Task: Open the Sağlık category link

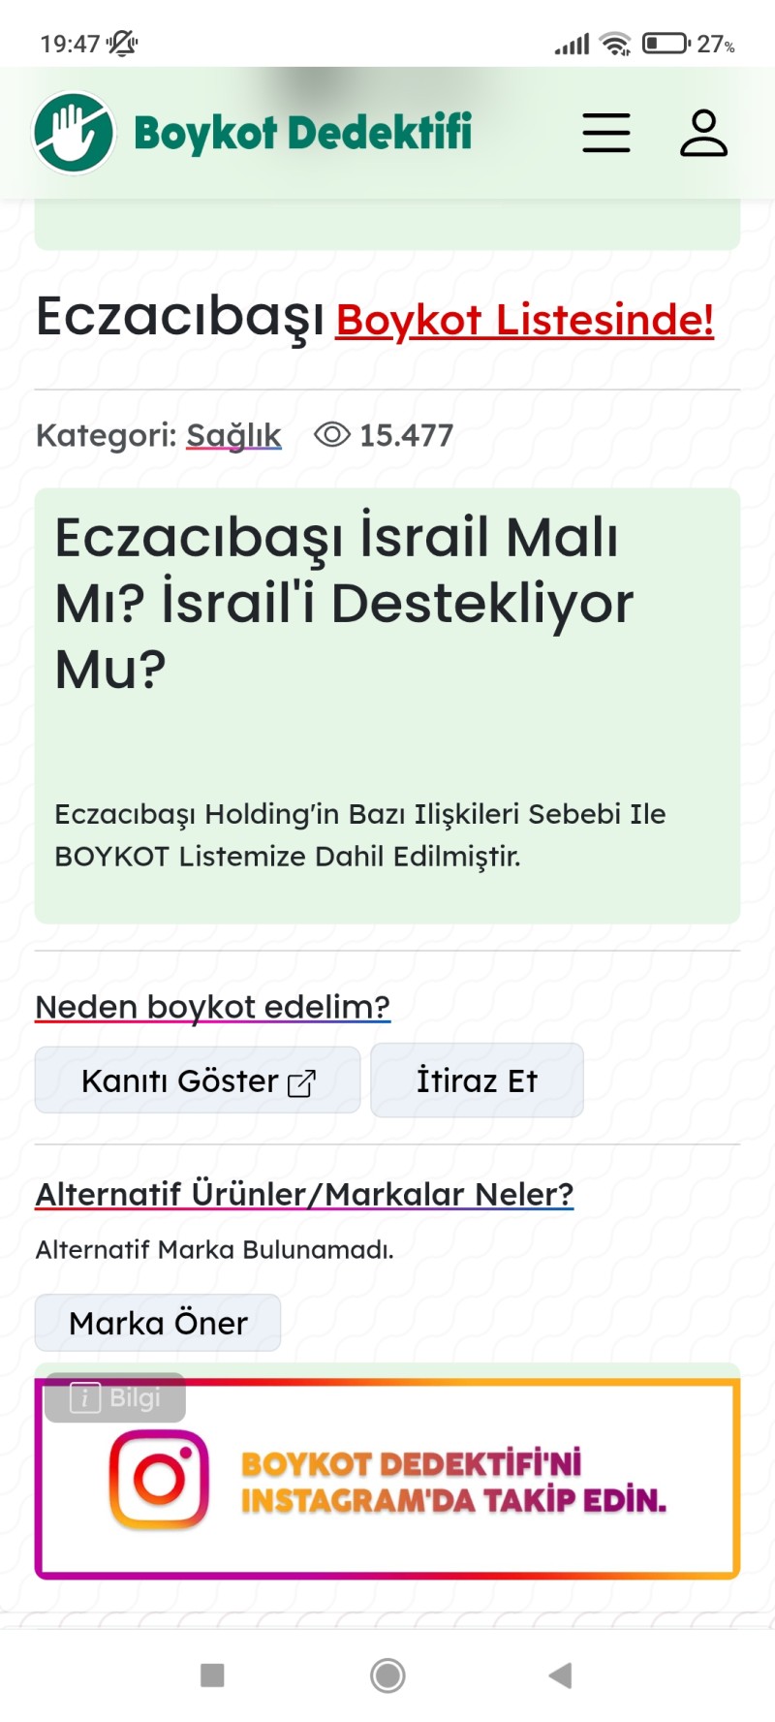Action: pyautogui.click(x=233, y=436)
